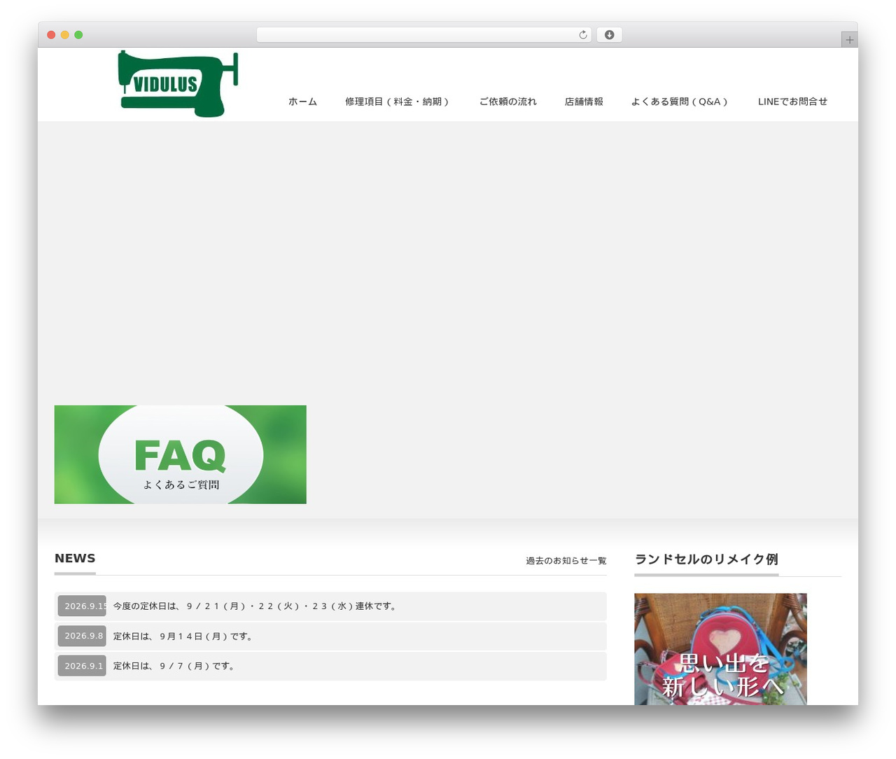The width and height of the screenshot is (896, 759).
Task: Reload the page with the refresh icon
Action: [582, 35]
